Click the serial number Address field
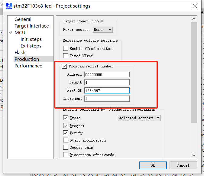204x176 pixels. pos(107,74)
